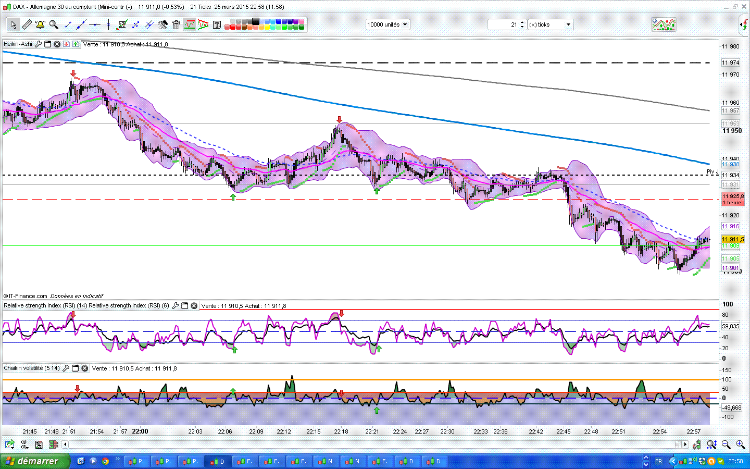The image size is (750, 469).
Task: Select the ruler measurement tool
Action: pos(27,24)
